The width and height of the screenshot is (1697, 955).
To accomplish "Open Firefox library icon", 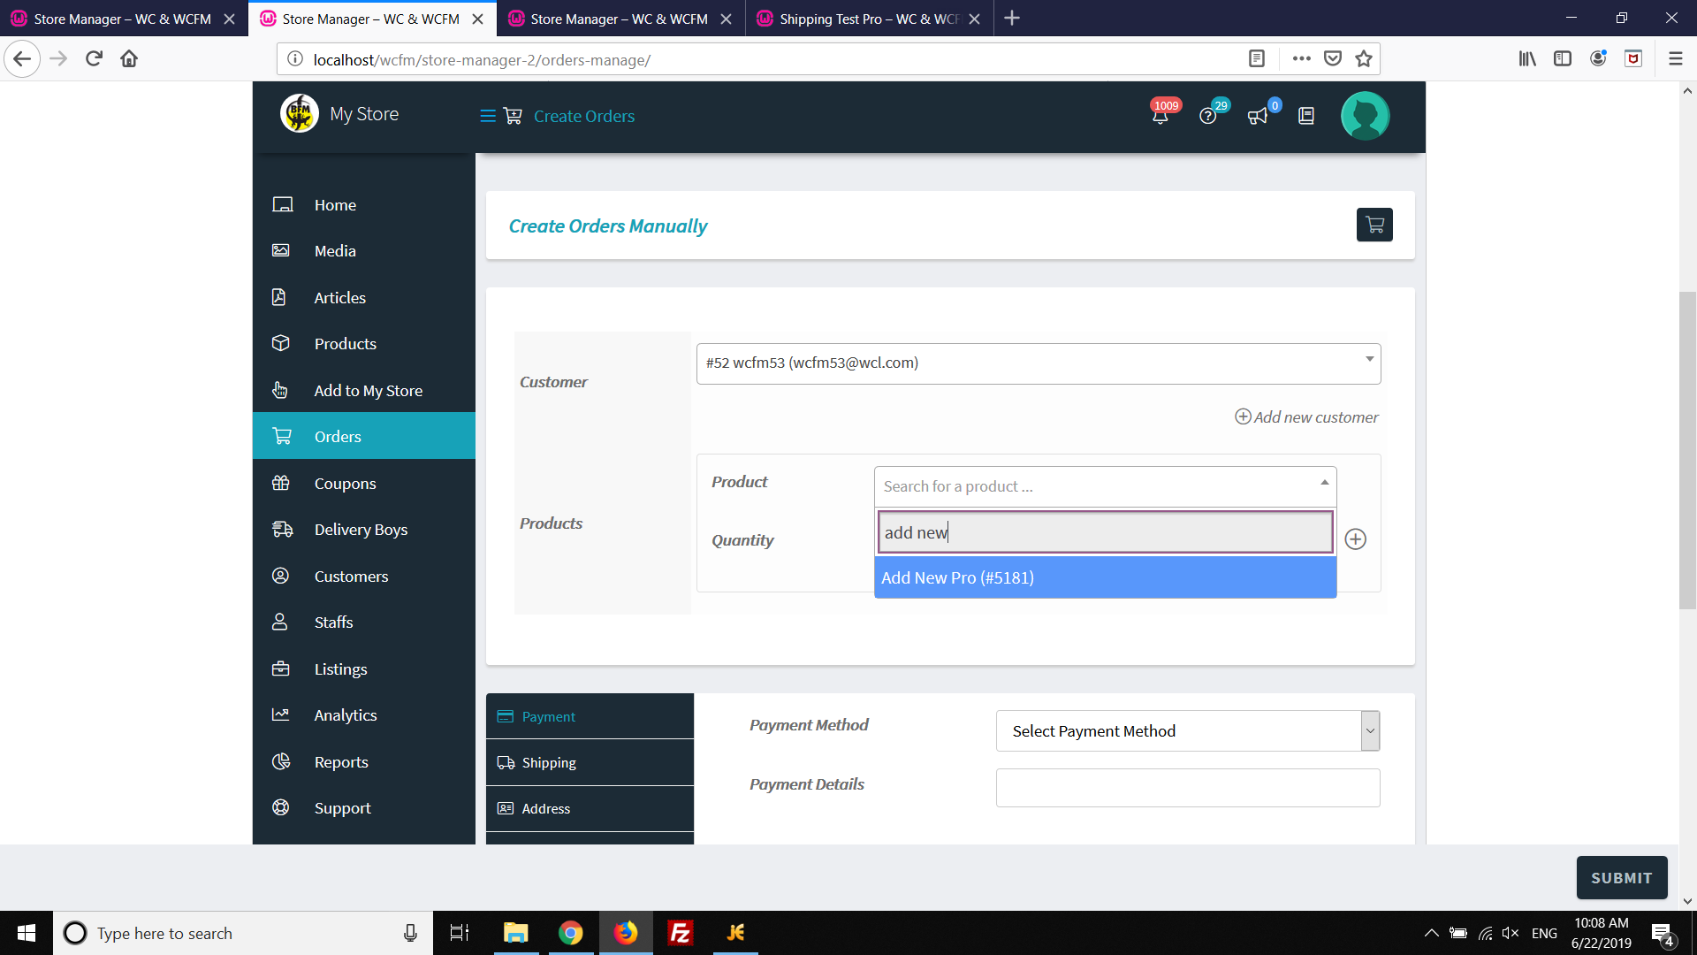I will click(1527, 59).
